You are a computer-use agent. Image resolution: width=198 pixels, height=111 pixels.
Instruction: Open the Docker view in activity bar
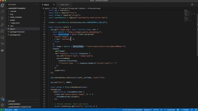[x=2, y=50]
